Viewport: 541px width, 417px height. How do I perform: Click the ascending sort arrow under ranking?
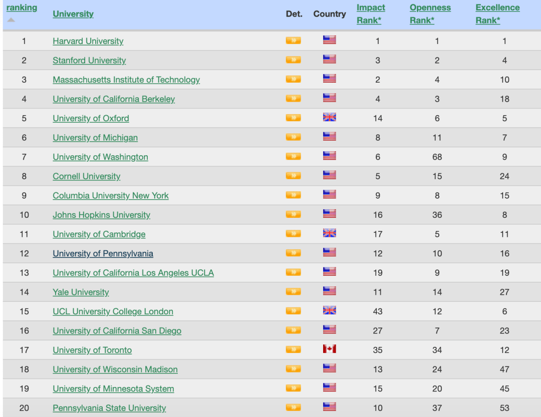click(x=11, y=20)
